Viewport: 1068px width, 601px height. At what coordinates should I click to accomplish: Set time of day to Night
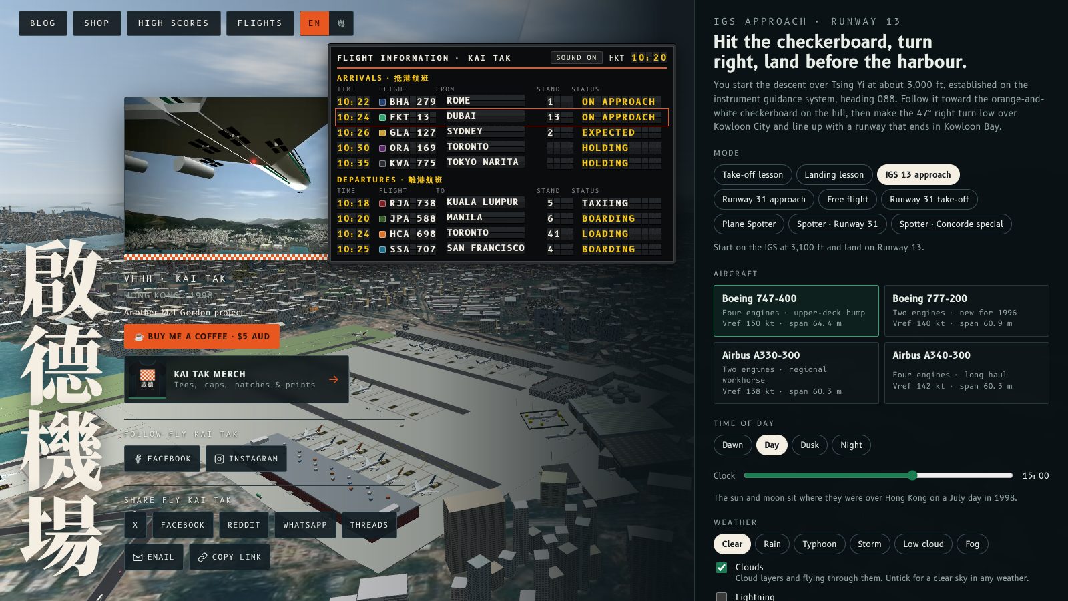(x=851, y=445)
